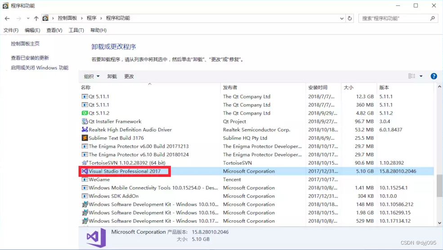
Task: Select the WeGame entry icon
Action: (85, 179)
